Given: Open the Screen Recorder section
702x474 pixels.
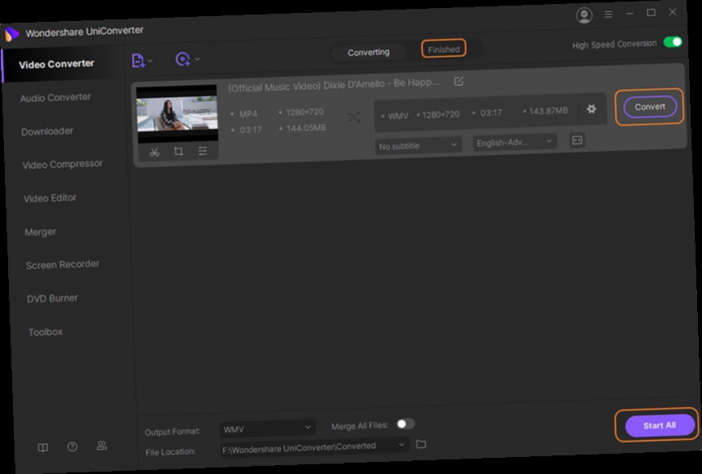Looking at the screenshot, I should (x=63, y=265).
